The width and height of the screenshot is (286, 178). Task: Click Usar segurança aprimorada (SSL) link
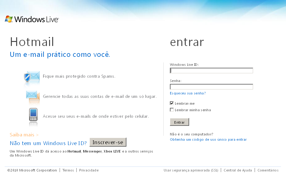point(191,170)
